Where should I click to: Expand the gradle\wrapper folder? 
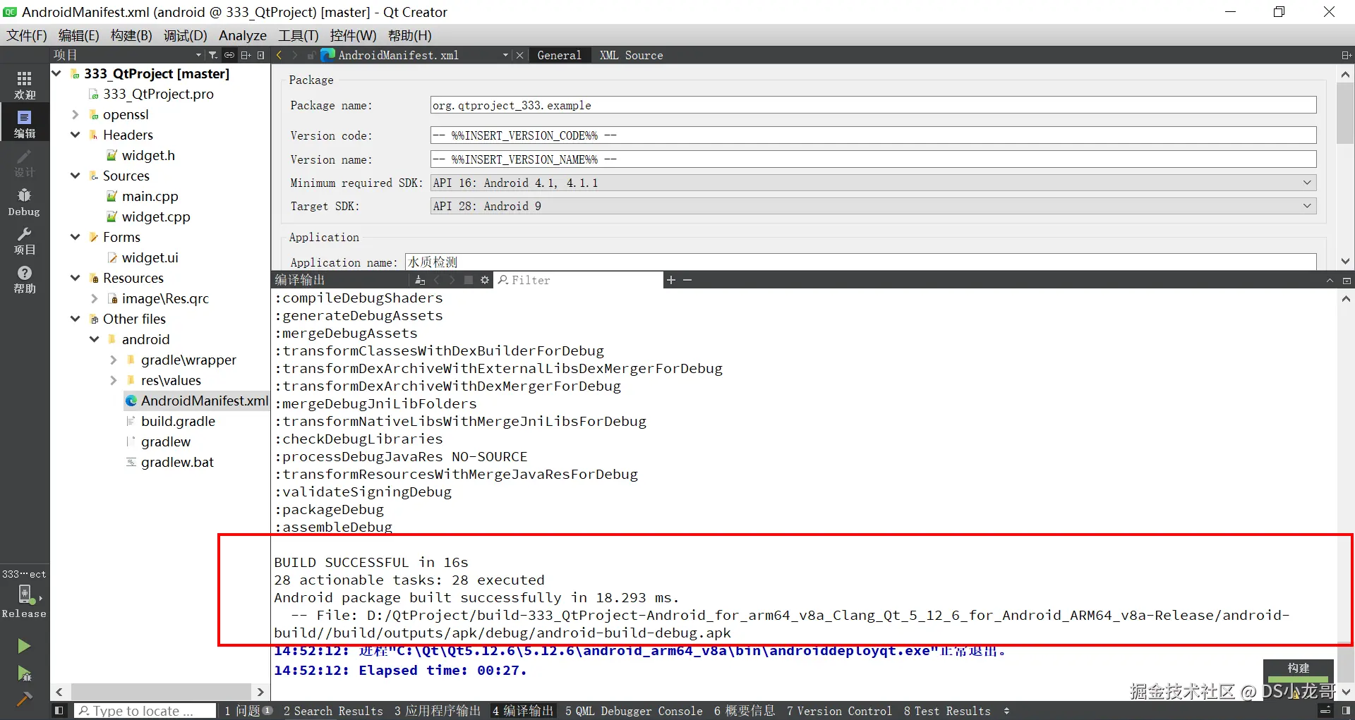tap(114, 360)
